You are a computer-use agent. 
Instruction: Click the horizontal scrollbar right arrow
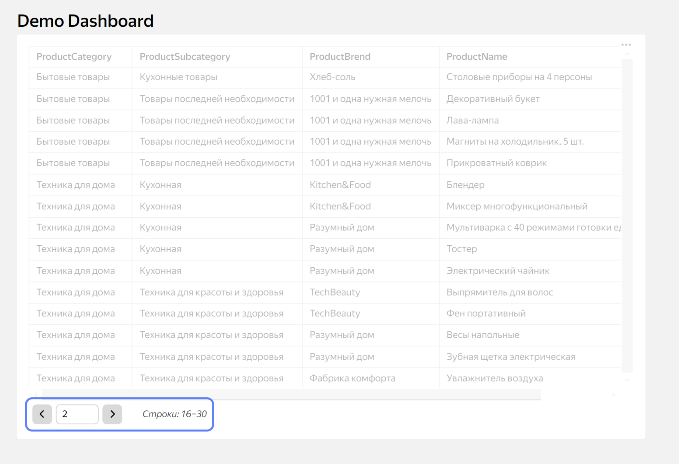pyautogui.click(x=613, y=395)
